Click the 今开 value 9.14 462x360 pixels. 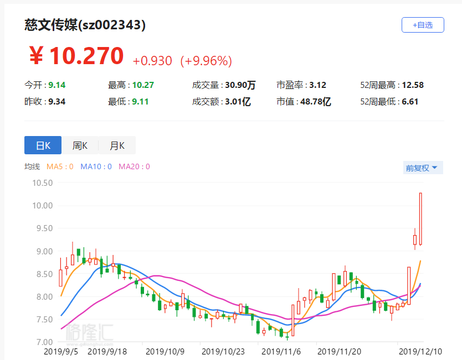(57, 85)
